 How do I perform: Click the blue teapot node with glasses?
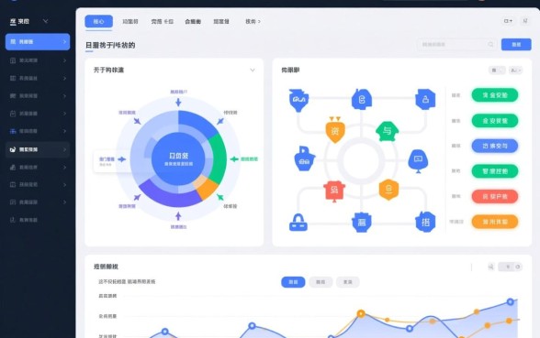tap(304, 158)
